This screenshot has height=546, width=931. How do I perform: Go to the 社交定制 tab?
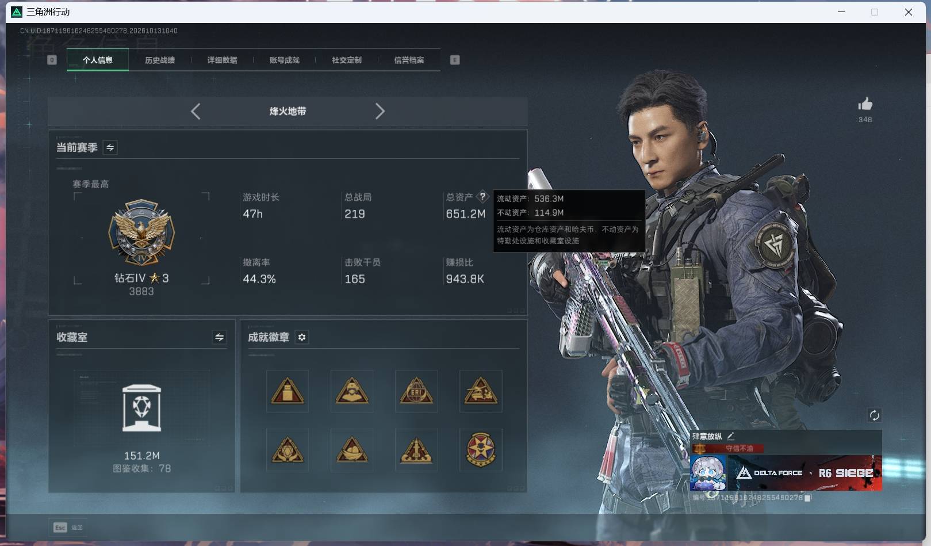pyautogui.click(x=347, y=60)
